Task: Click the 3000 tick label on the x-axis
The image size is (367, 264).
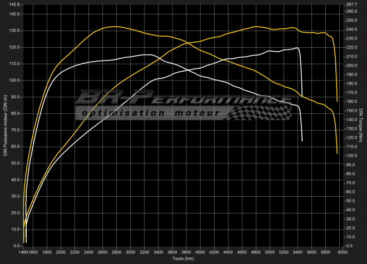Action: click(130, 252)
